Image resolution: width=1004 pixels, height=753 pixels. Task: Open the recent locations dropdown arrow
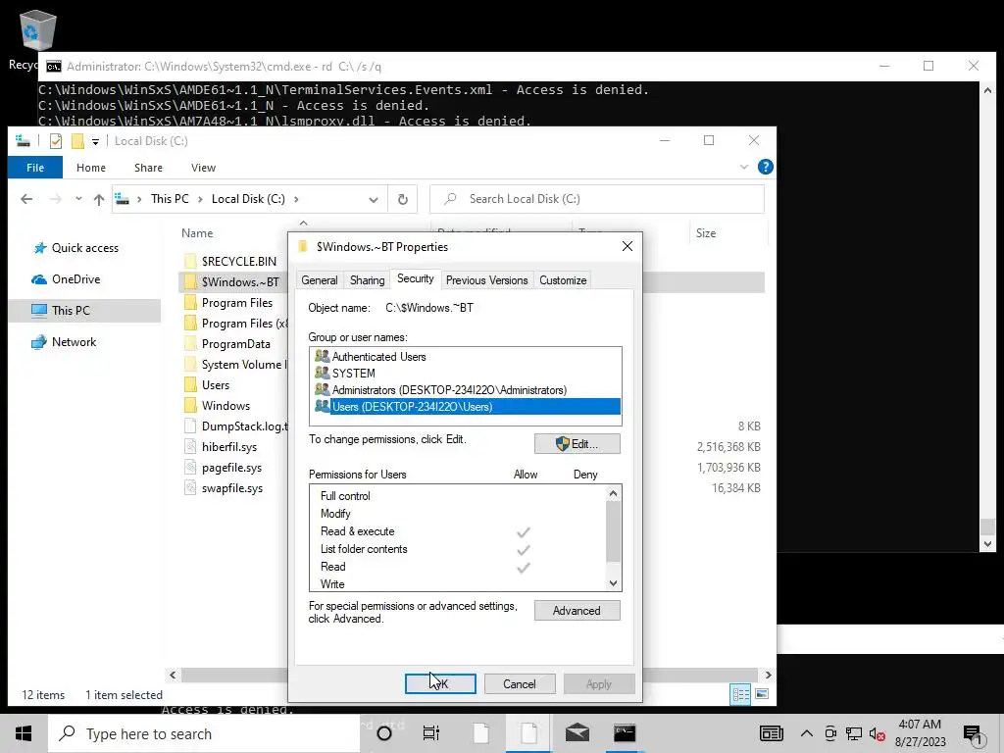tap(78, 199)
